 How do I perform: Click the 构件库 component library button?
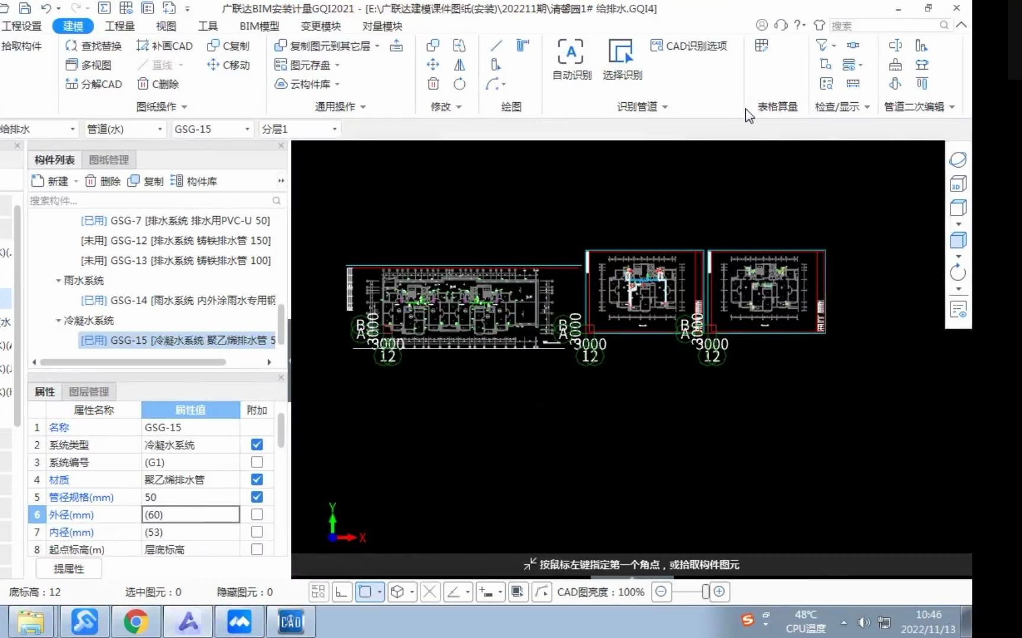coord(194,181)
